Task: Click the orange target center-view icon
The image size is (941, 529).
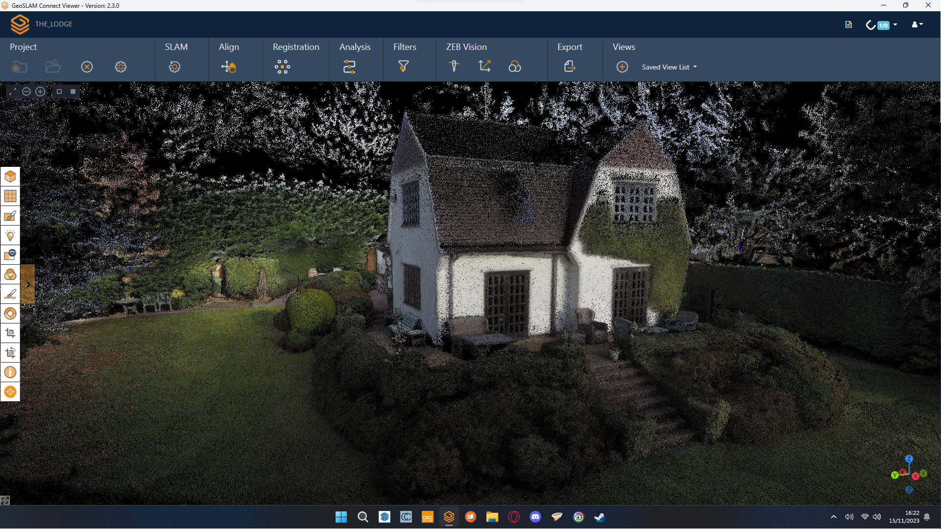Action: tap(10, 392)
